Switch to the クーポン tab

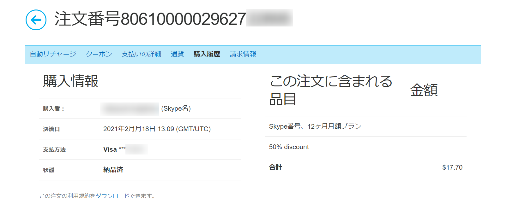pos(99,54)
